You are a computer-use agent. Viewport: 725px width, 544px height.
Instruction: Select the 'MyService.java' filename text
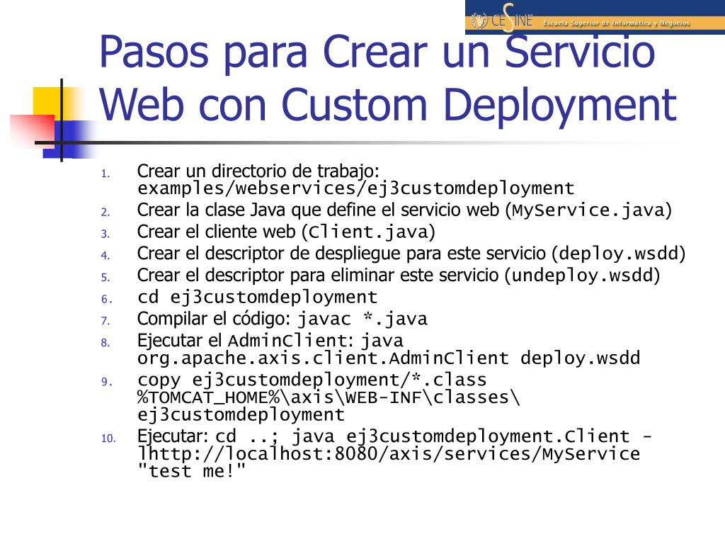[x=588, y=211]
